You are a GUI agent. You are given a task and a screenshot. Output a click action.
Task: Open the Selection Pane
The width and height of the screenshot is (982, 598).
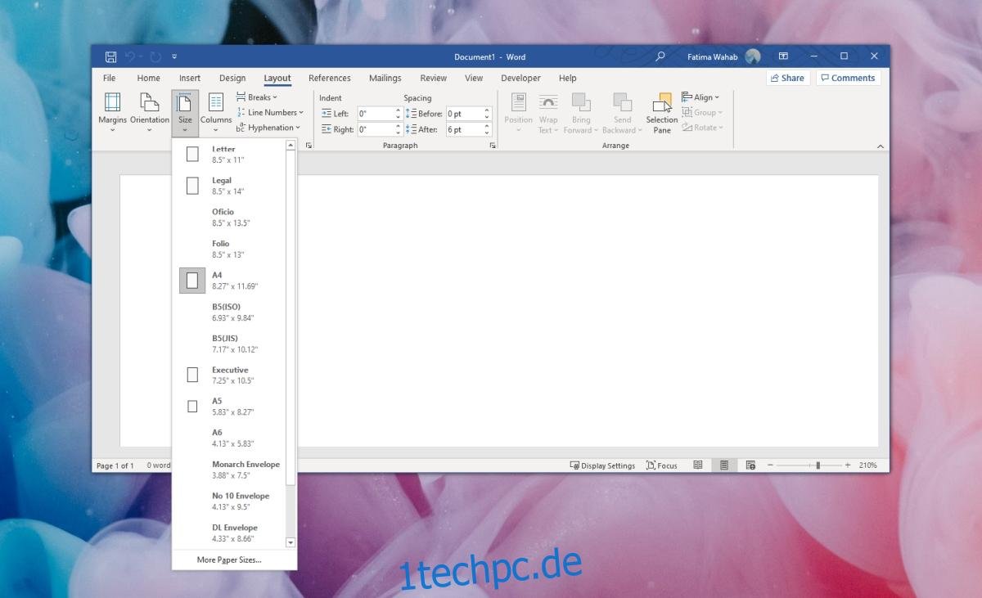662,112
